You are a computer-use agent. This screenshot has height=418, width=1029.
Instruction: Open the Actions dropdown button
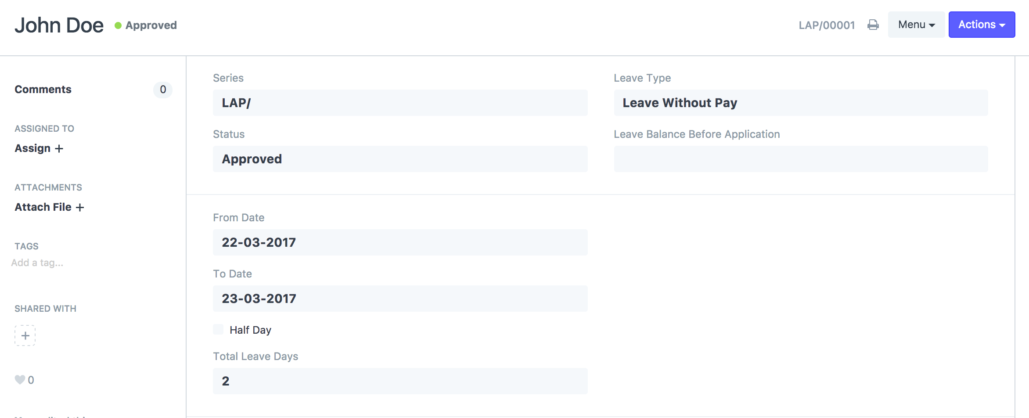(x=982, y=25)
